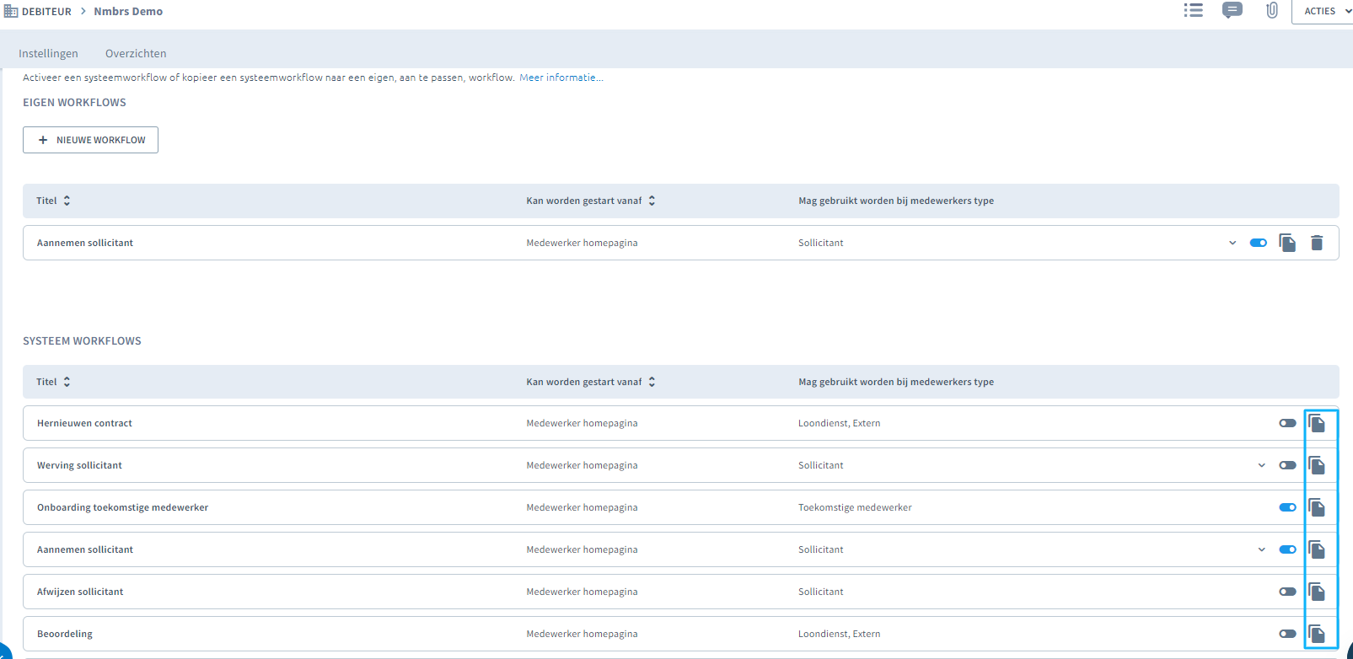Expand the system Aannemen sollicitant row chevron
Image resolution: width=1353 pixels, height=659 pixels.
pyautogui.click(x=1262, y=549)
